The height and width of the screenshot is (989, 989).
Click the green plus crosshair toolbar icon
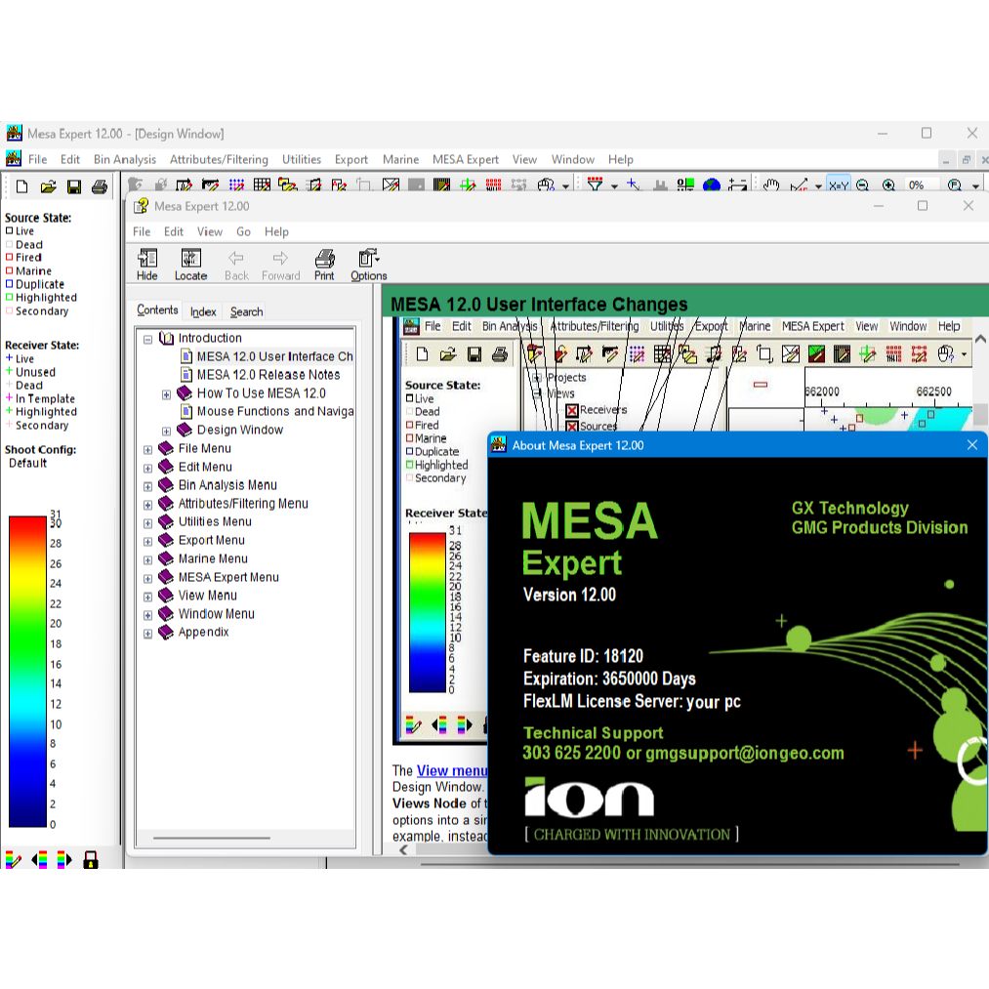point(468,185)
